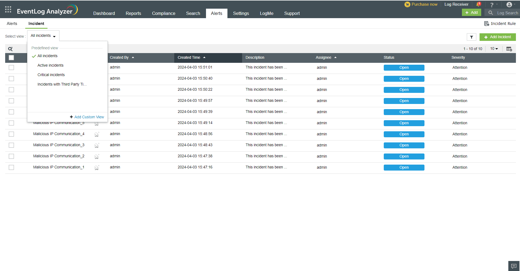Screen dimensions: 520x271
Task: Open the Compliance menu item
Action: tap(163, 13)
